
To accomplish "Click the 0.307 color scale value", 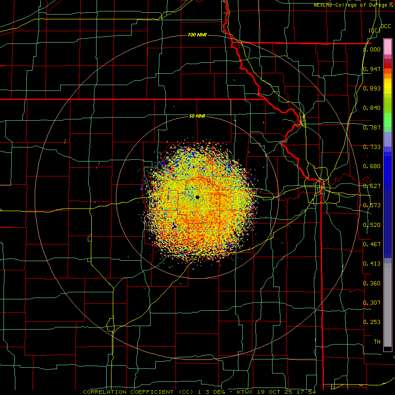I will tap(372, 303).
